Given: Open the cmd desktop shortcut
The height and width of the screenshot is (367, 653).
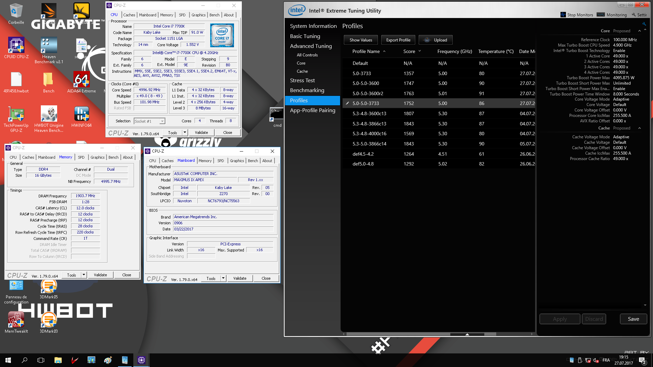Looking at the screenshot, I should [x=277, y=117].
